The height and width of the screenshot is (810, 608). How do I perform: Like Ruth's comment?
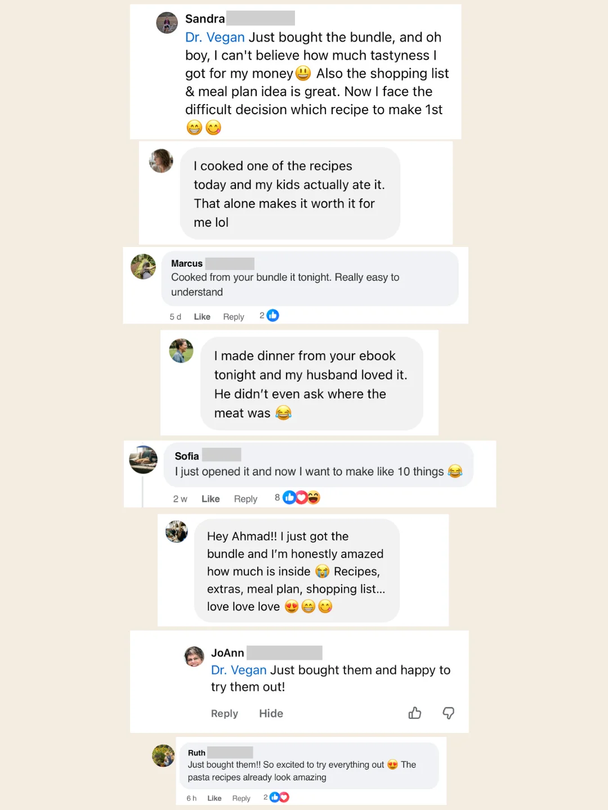coord(214,798)
